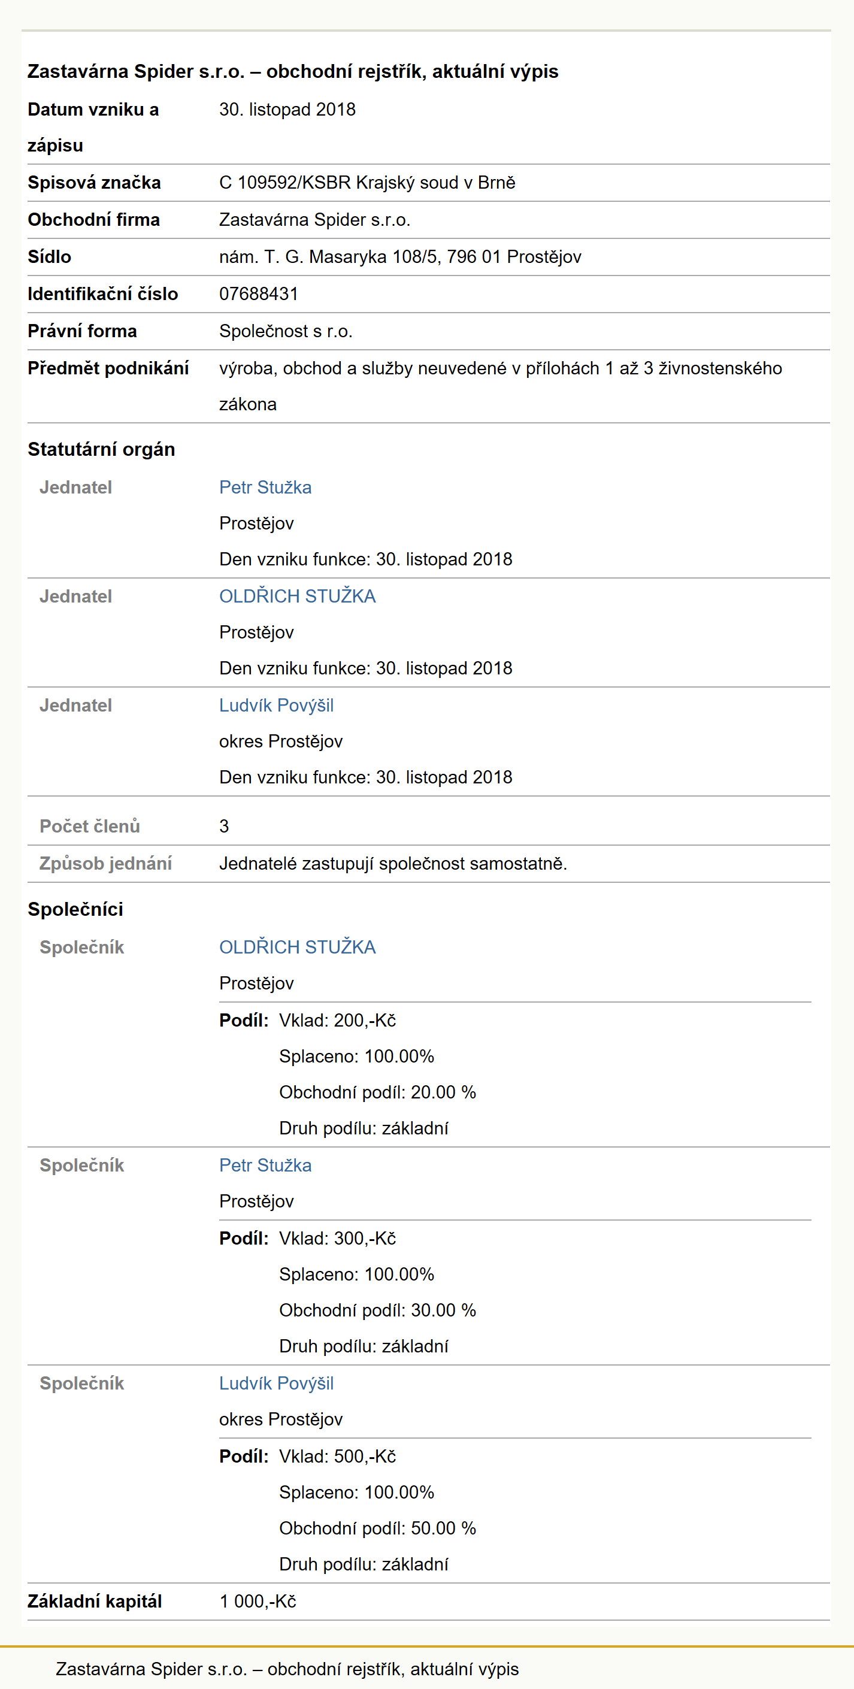This screenshot has height=1689, width=854.
Task: Click the Statutární orgán section header
Action: [x=101, y=449]
